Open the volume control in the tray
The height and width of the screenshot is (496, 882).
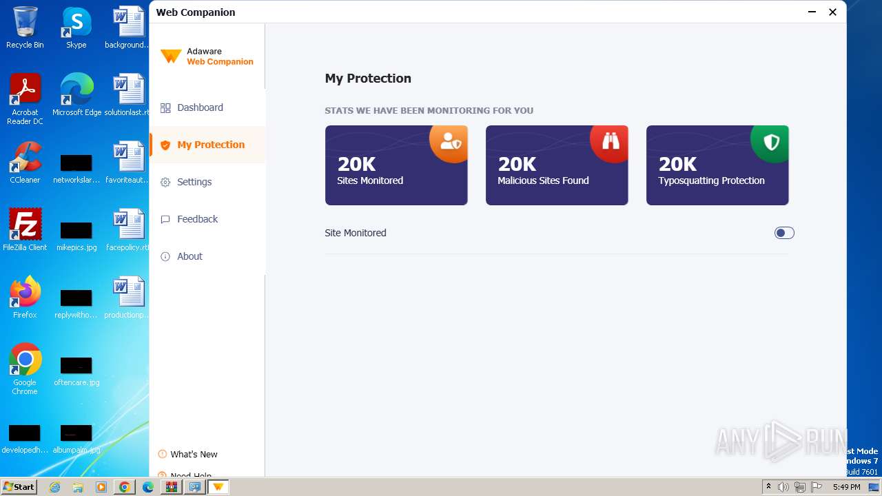tap(783, 487)
